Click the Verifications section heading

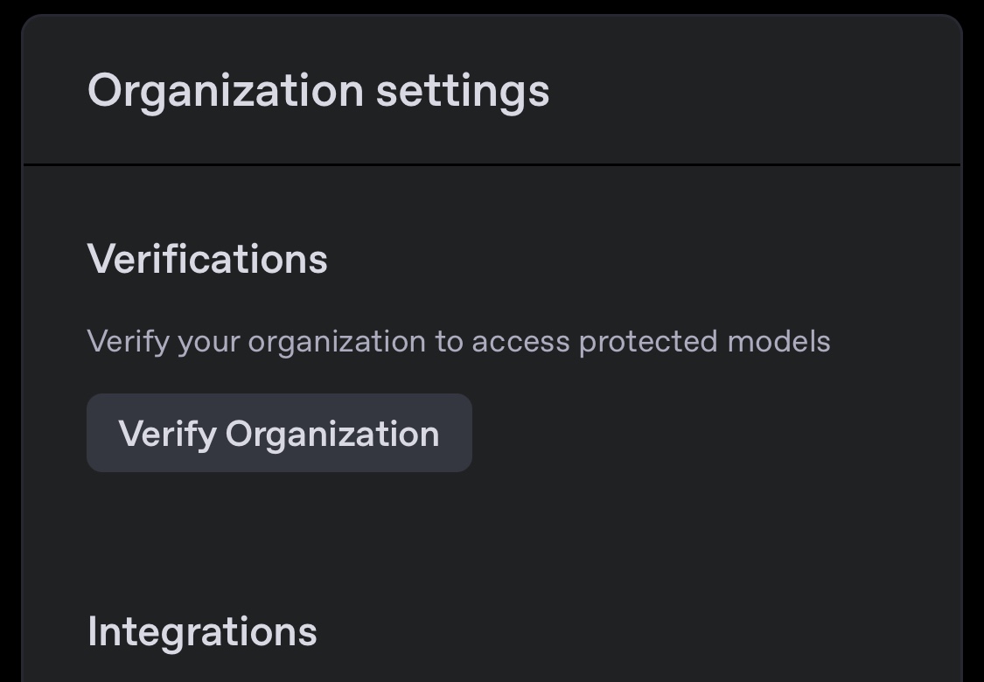(x=207, y=259)
